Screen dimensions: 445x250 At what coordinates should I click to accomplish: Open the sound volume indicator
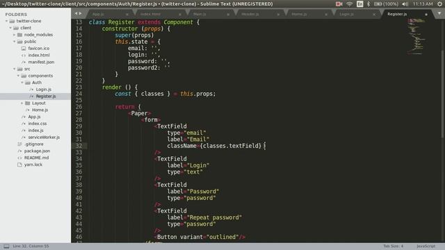click(x=405, y=4)
